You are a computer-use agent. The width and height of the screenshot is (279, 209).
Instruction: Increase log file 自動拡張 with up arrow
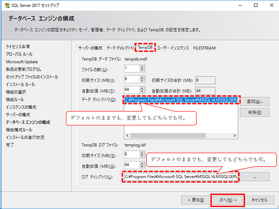point(142,163)
